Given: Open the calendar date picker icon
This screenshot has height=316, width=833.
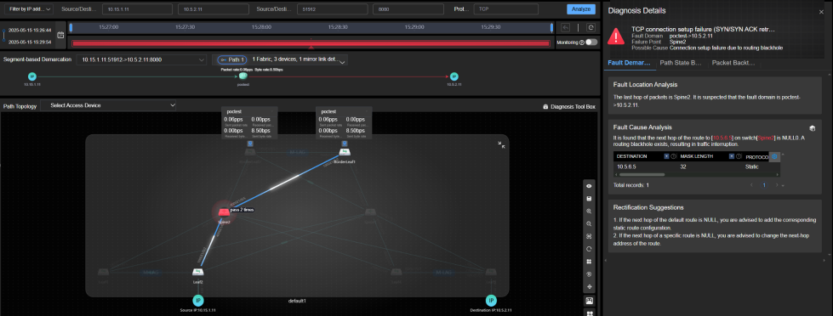Looking at the screenshot, I should coord(60,35).
